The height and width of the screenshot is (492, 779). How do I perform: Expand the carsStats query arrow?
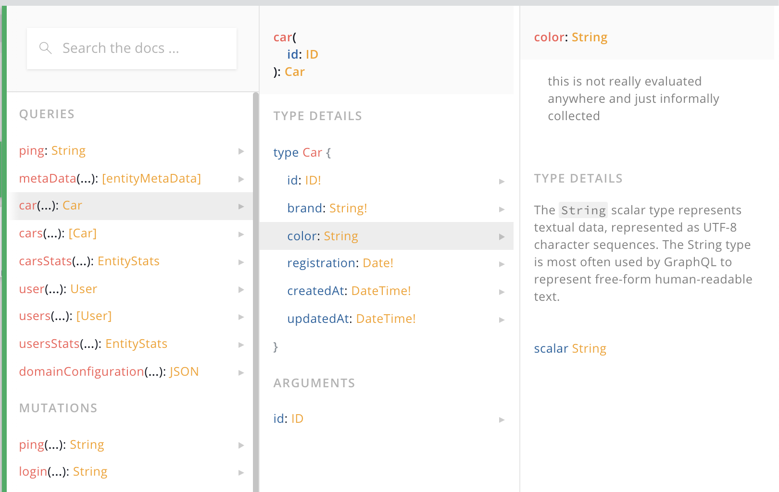coord(241,262)
